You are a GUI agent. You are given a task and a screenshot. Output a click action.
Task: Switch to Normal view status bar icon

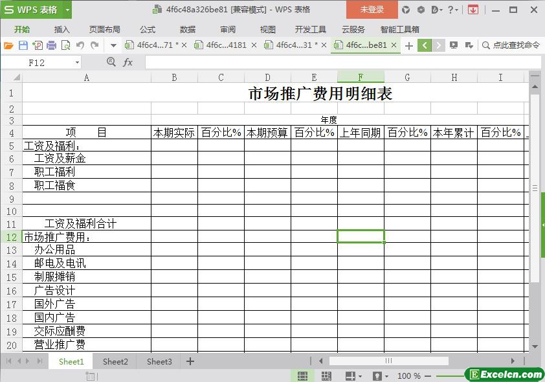pyautogui.click(x=302, y=376)
